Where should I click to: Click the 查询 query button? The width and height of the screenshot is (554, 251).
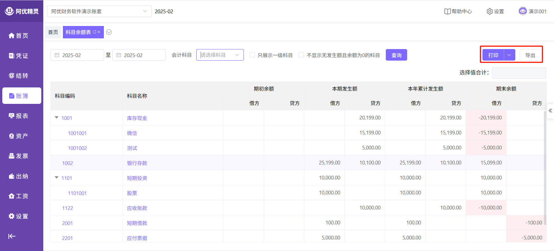tap(396, 55)
